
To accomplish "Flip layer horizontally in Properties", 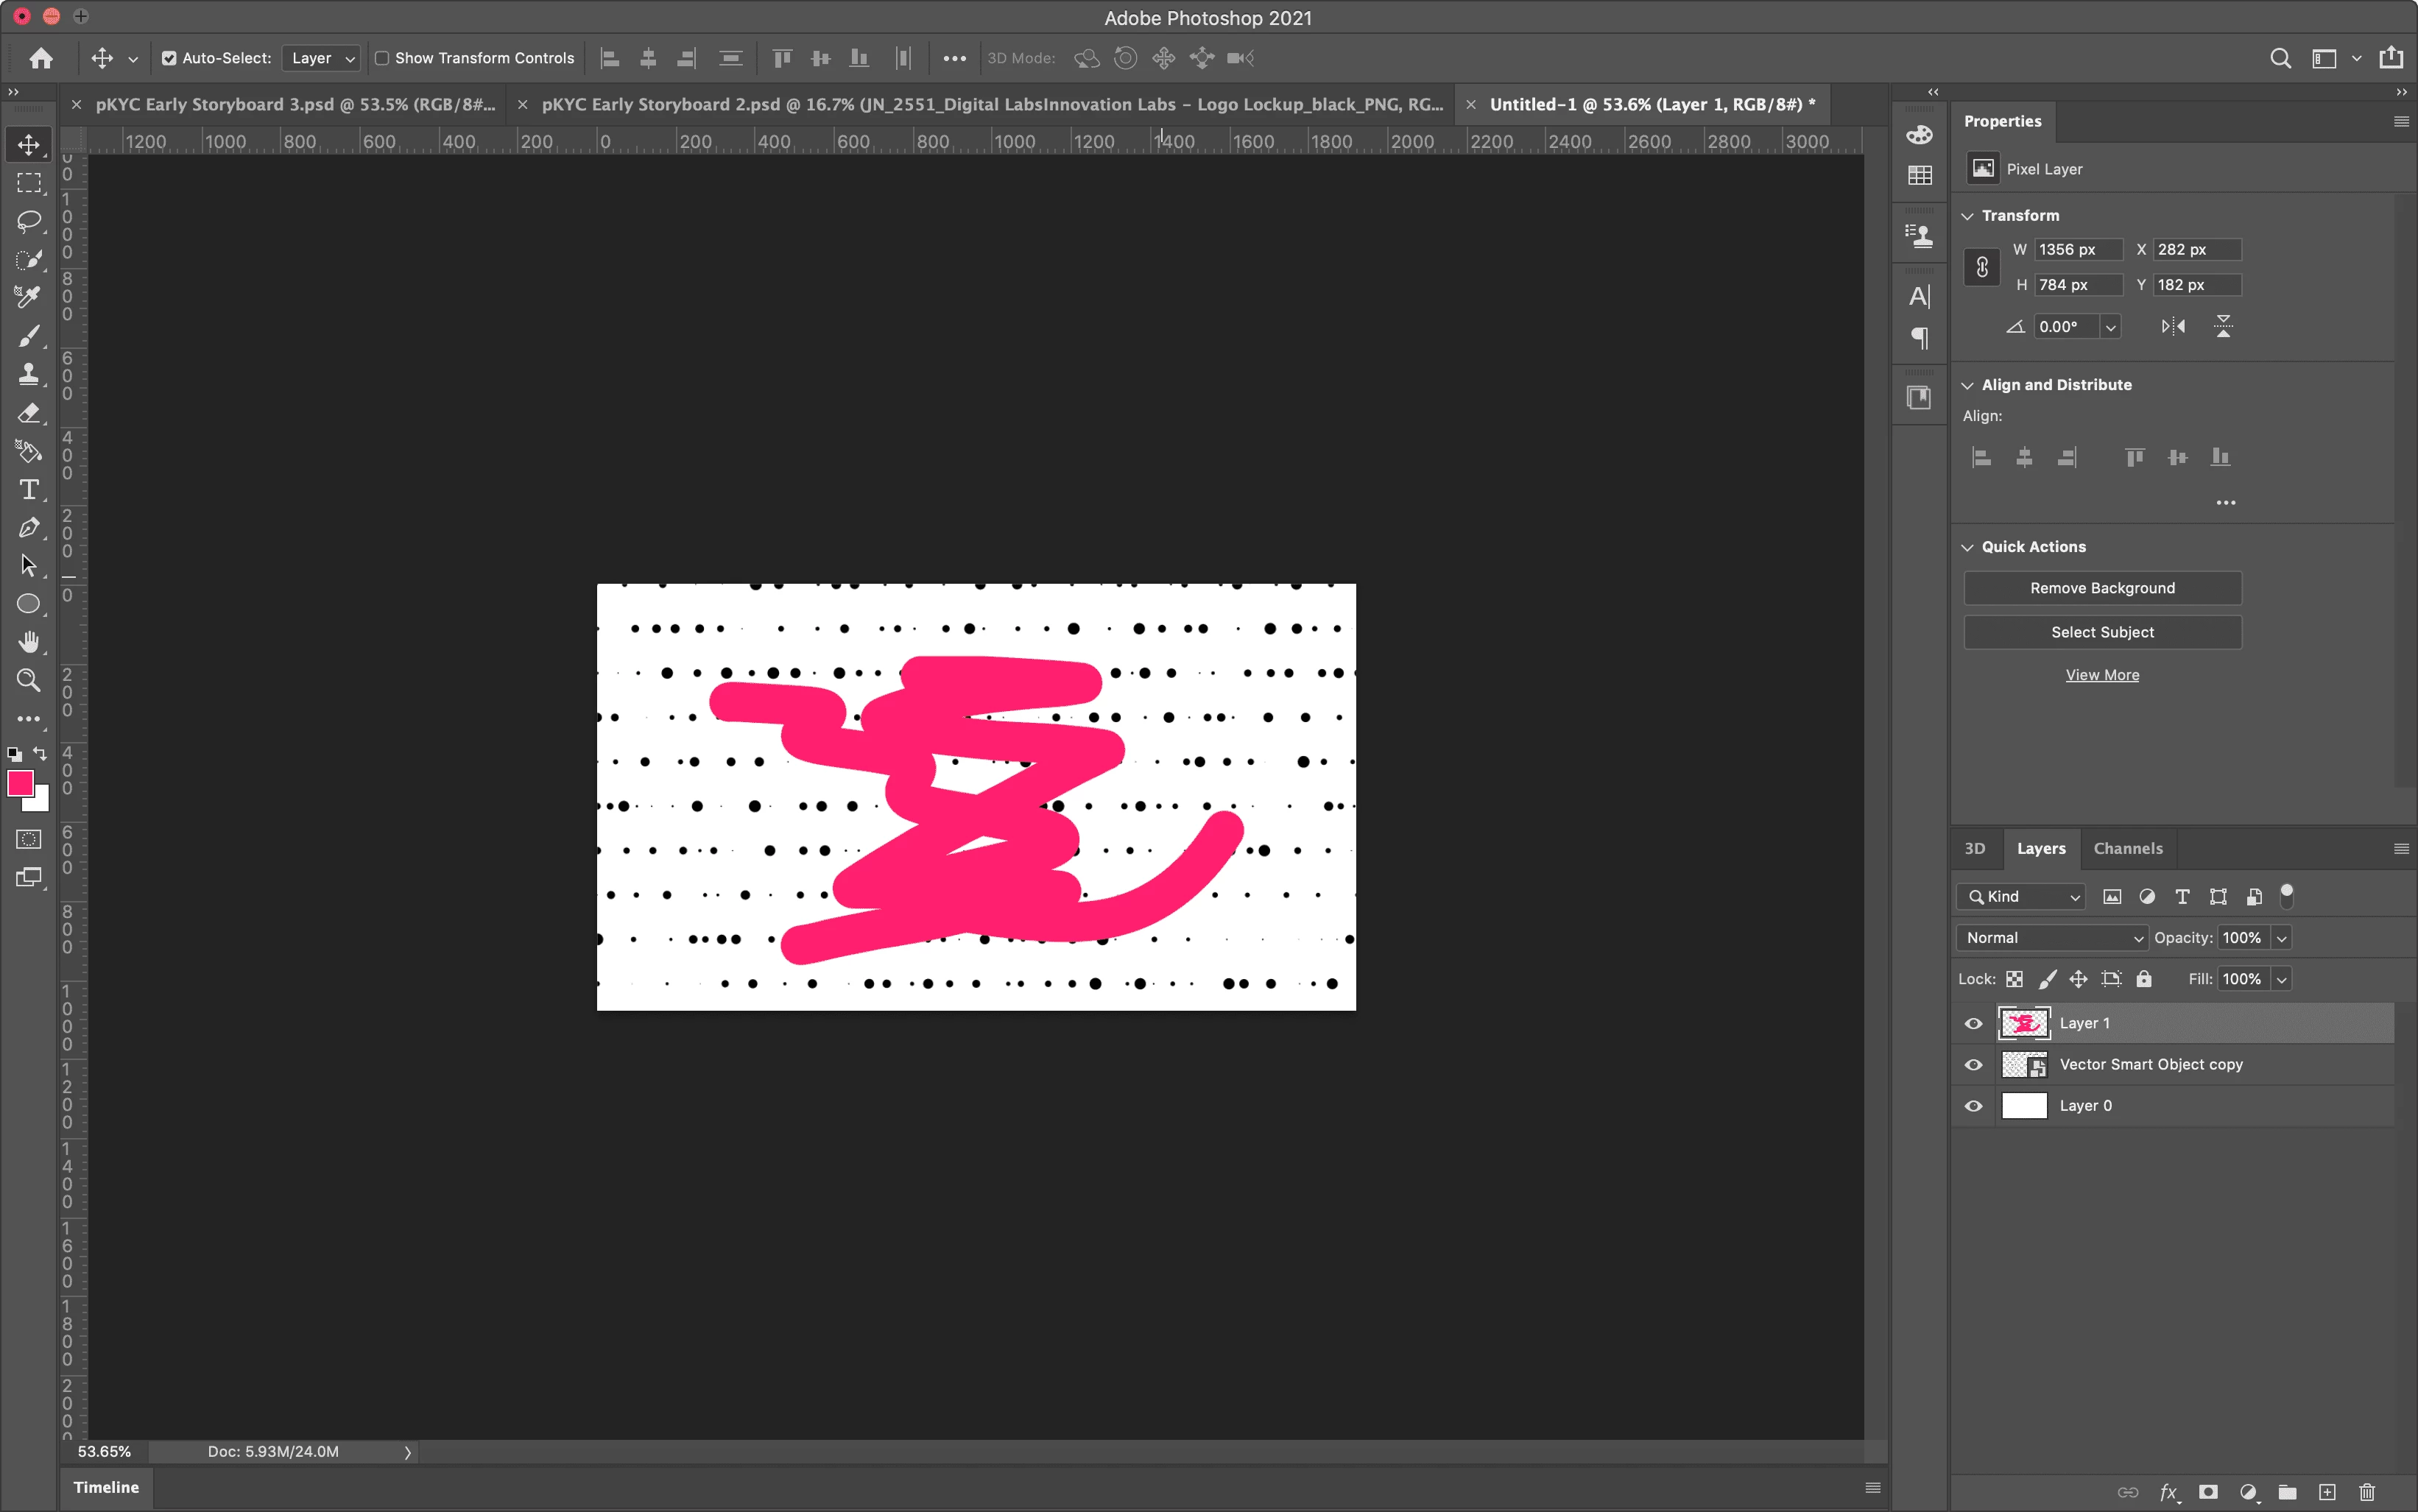I will tap(2173, 326).
